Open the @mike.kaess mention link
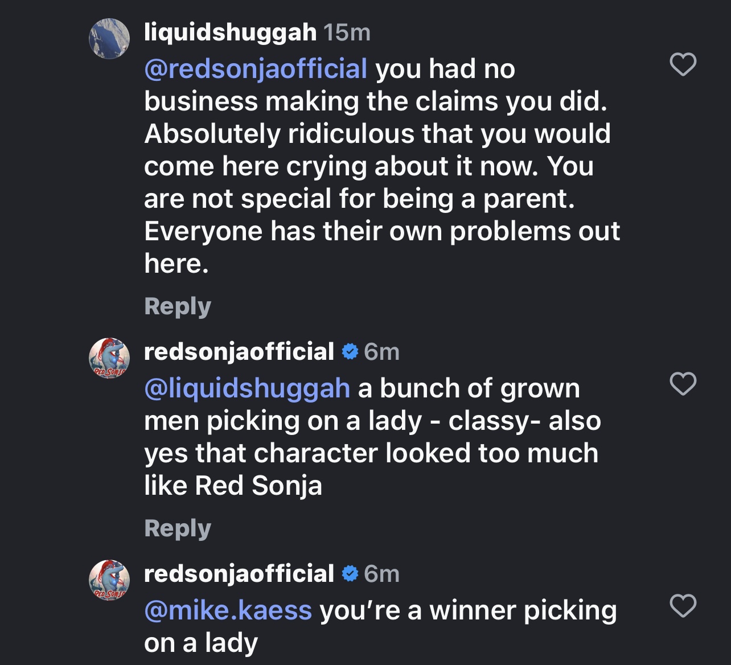 coord(228,610)
